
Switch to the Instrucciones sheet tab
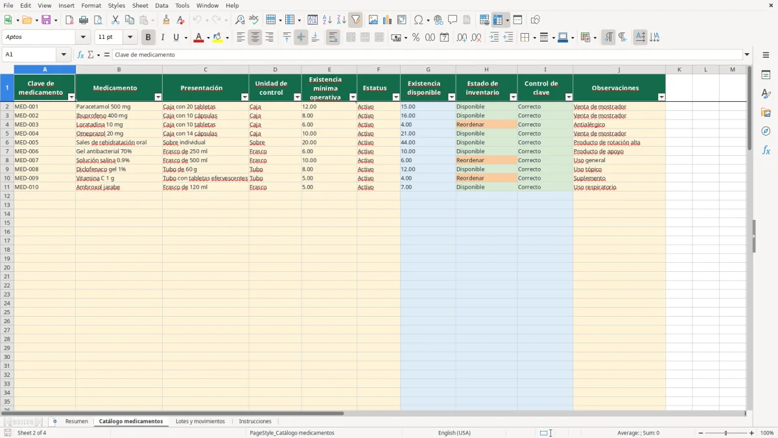(x=255, y=422)
